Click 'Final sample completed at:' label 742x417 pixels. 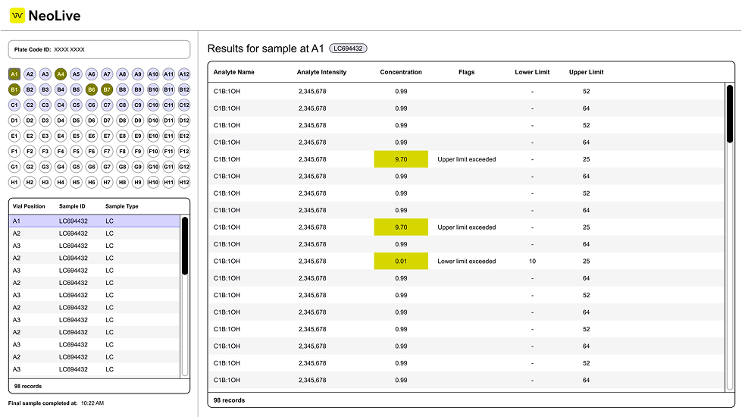coord(42,403)
